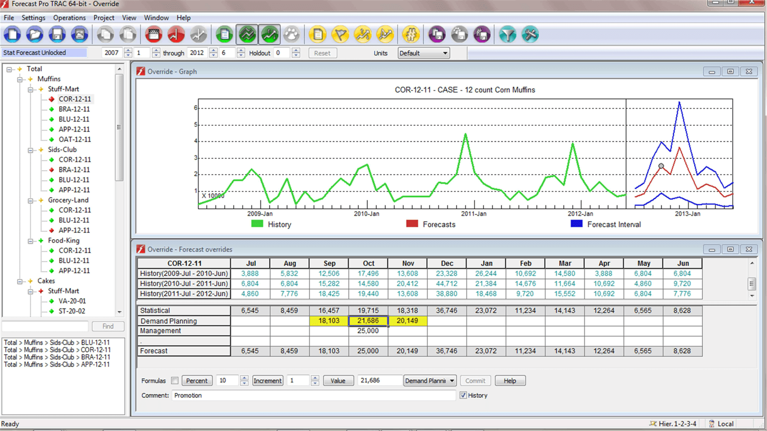Image resolution: width=767 pixels, height=431 pixels.
Task: Open the green forecast report icon
Action: [225, 34]
